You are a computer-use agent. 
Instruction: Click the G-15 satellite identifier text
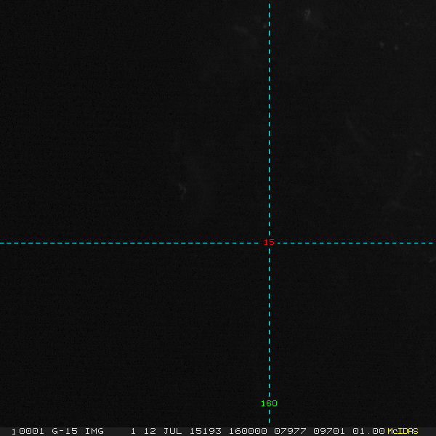65,431
